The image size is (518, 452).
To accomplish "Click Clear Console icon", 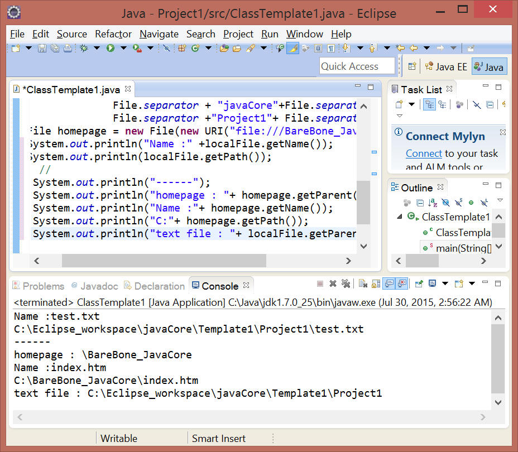I will pyautogui.click(x=363, y=283).
